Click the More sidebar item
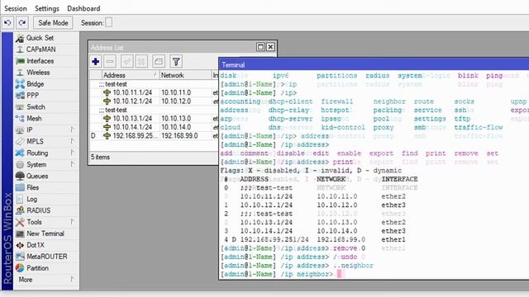This screenshot has width=529, height=297. coord(46,280)
